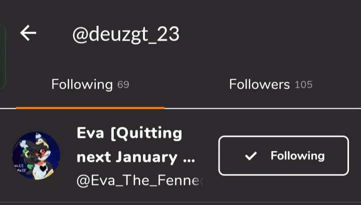
Task: Click the "Eva [Quitting" title line
Action: pos(129,133)
